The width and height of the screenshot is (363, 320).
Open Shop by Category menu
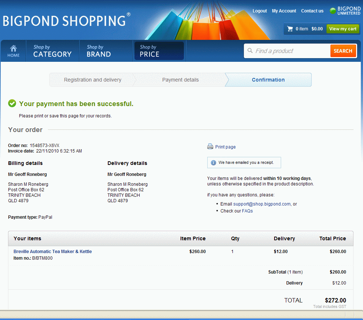pos(53,51)
